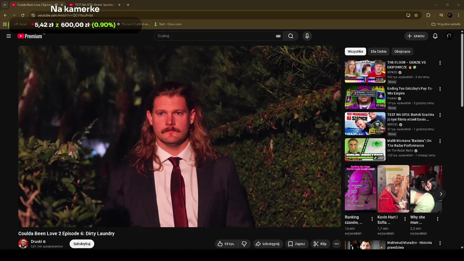Open Ranking czasów short thumbnail

(360, 188)
